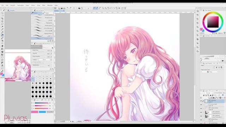
Task: Open the Help menu
Action: coord(56,5)
